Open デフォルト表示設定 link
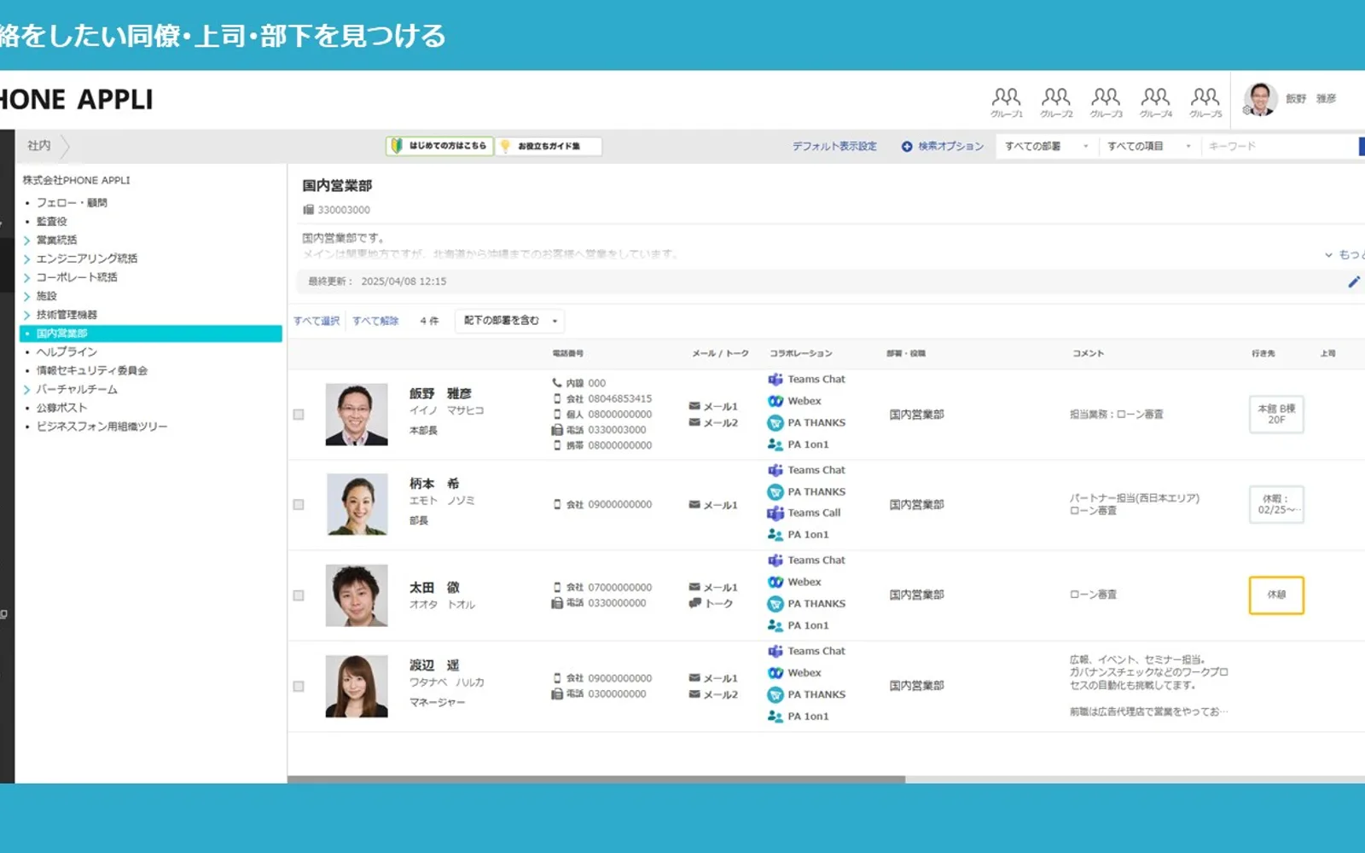1365x853 pixels. click(x=834, y=147)
